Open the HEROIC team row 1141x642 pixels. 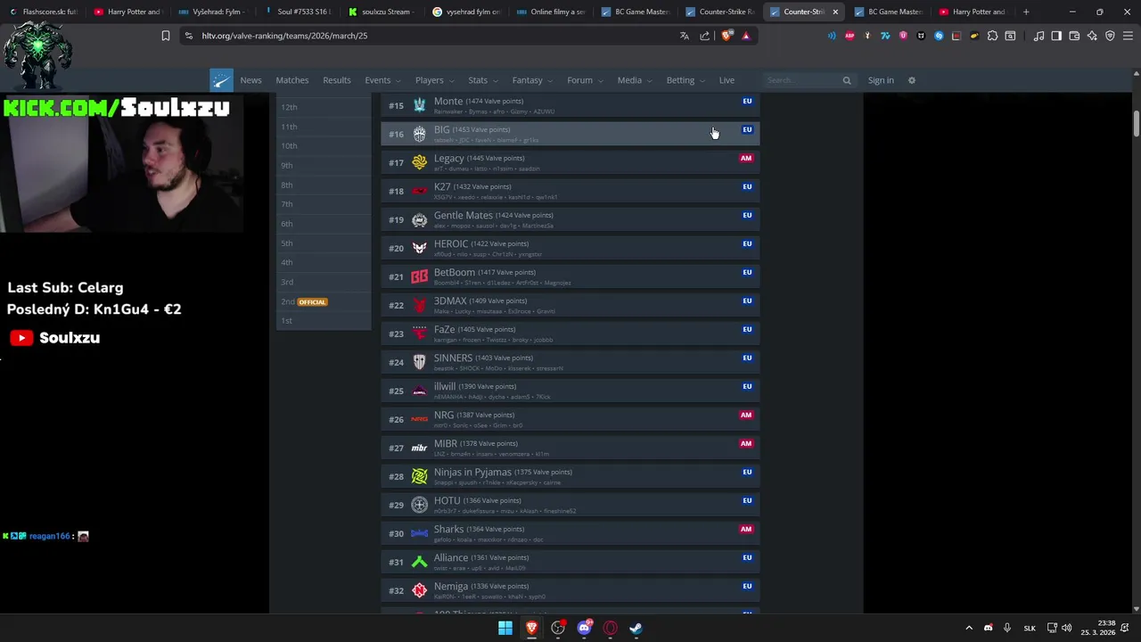(x=570, y=248)
